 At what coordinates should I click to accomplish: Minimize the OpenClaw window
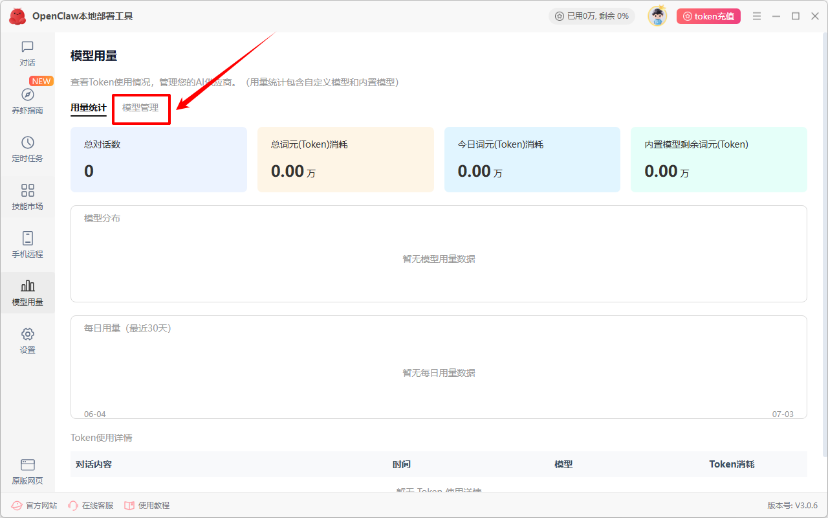pyautogui.click(x=776, y=16)
